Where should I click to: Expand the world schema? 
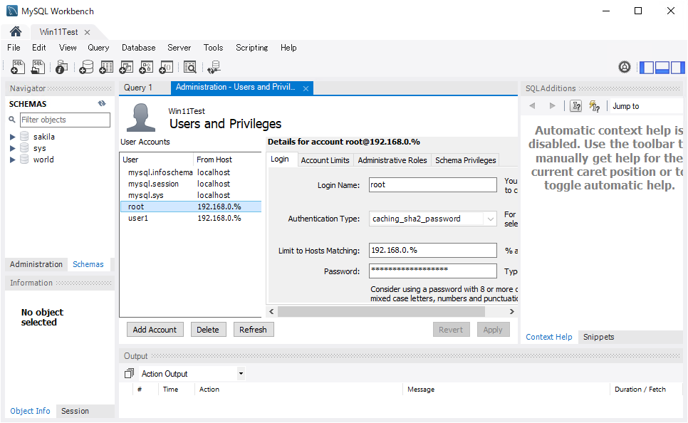point(13,160)
